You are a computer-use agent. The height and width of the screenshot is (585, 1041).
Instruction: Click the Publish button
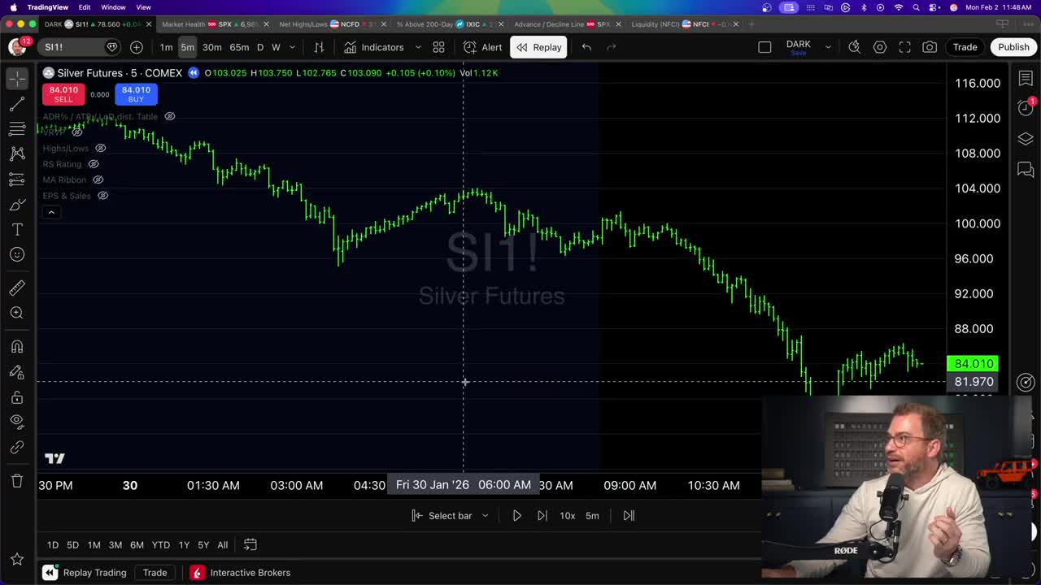[x=1013, y=46]
